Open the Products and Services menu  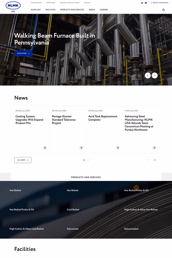[x=72, y=10]
